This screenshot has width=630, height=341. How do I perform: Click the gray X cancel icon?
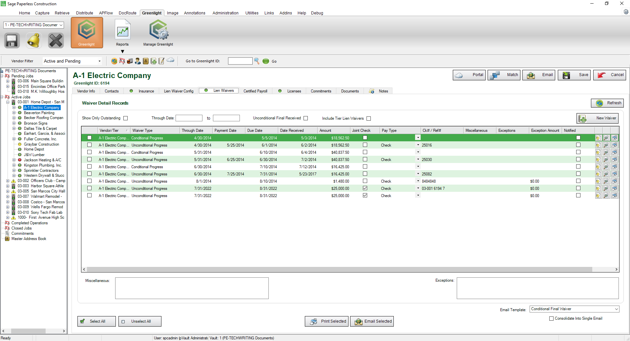(56, 41)
